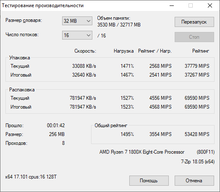
Task: Dismiss the dialog with the Отмена button
Action: tap(194, 181)
